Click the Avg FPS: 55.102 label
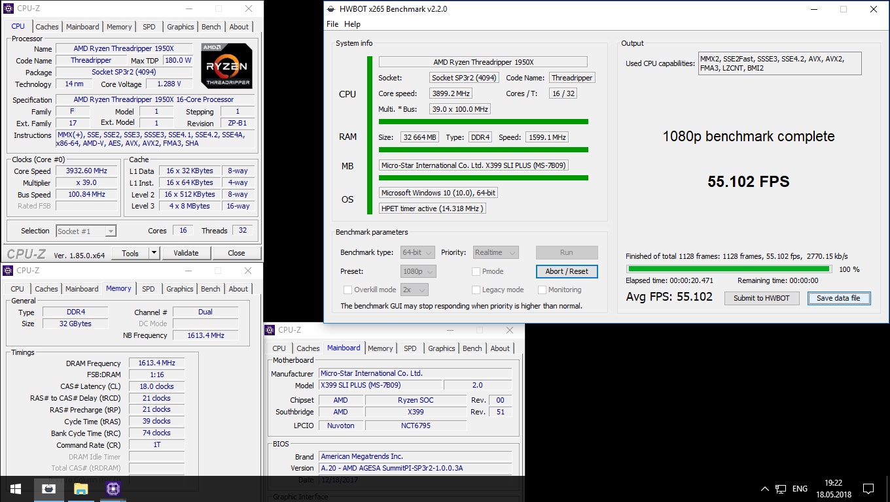 pos(669,297)
